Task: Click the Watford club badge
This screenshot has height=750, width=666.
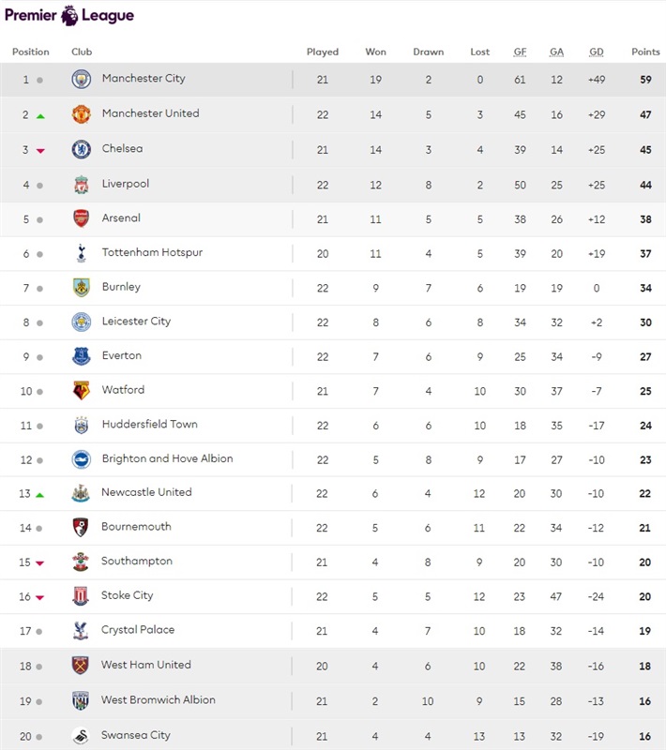Action: pyautogui.click(x=82, y=390)
